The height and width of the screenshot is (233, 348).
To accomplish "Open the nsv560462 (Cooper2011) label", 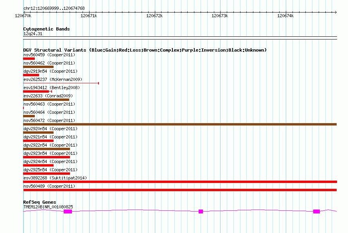I will (49, 63).
